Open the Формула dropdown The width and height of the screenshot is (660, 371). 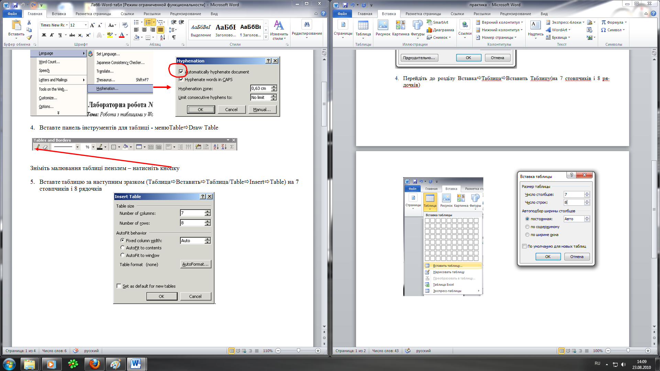[x=614, y=22]
